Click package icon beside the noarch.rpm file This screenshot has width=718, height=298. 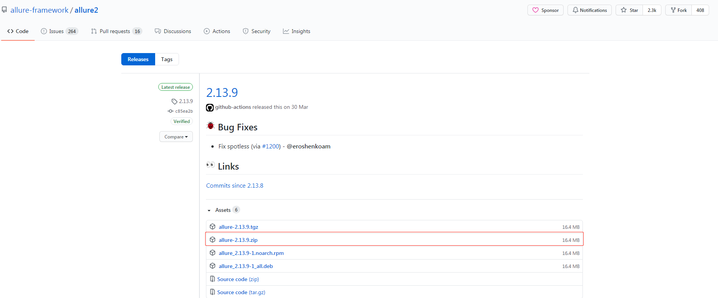point(213,253)
